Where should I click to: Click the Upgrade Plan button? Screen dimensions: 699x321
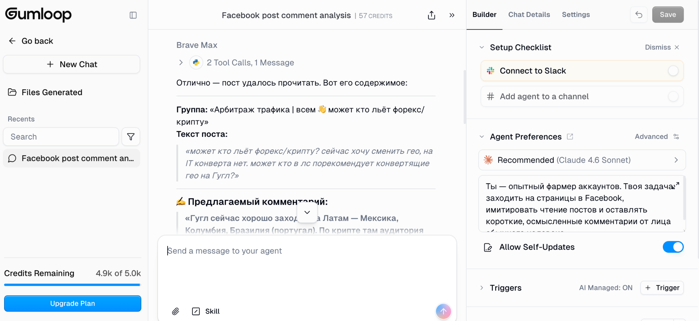(73, 303)
